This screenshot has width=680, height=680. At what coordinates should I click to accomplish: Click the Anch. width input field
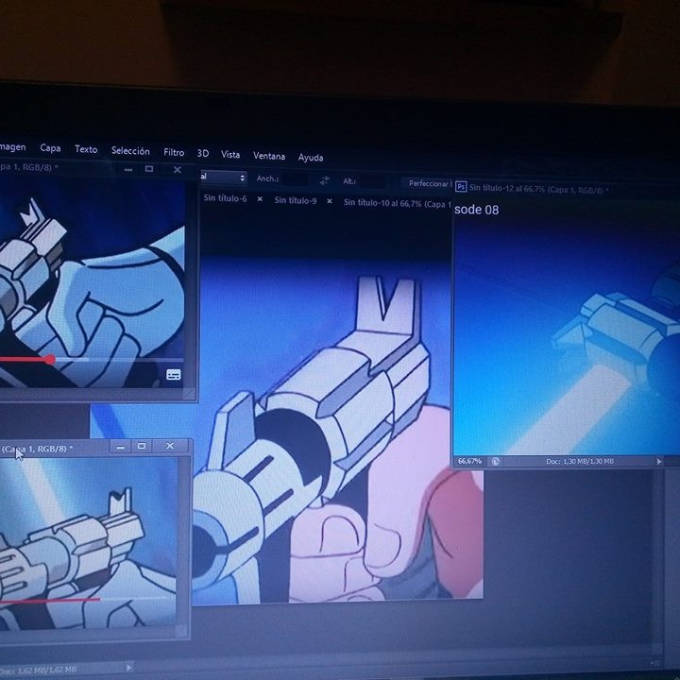295,179
